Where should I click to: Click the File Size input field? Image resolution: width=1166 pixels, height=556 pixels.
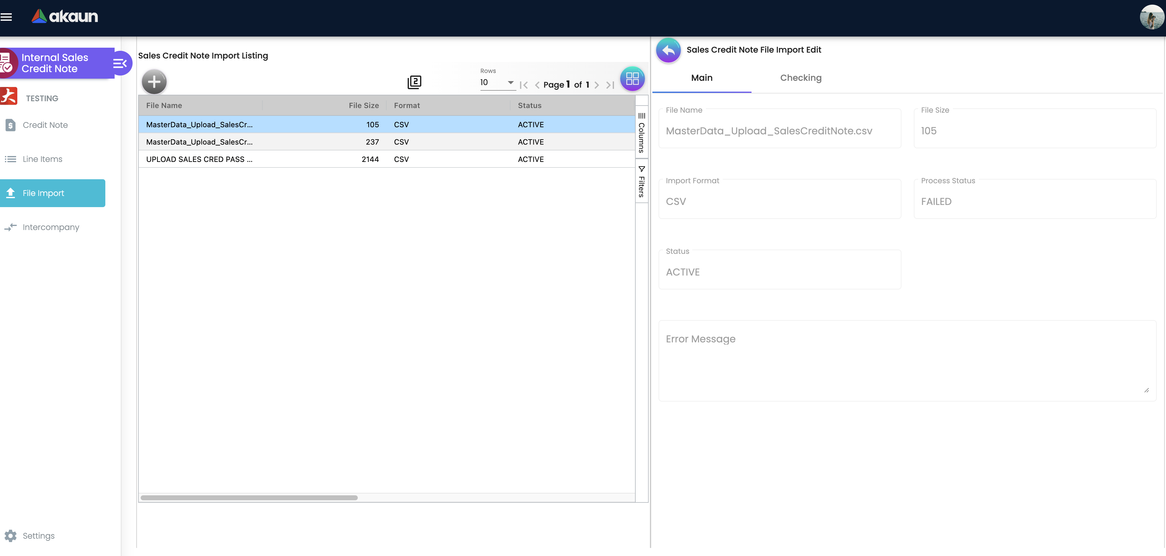tap(1035, 128)
